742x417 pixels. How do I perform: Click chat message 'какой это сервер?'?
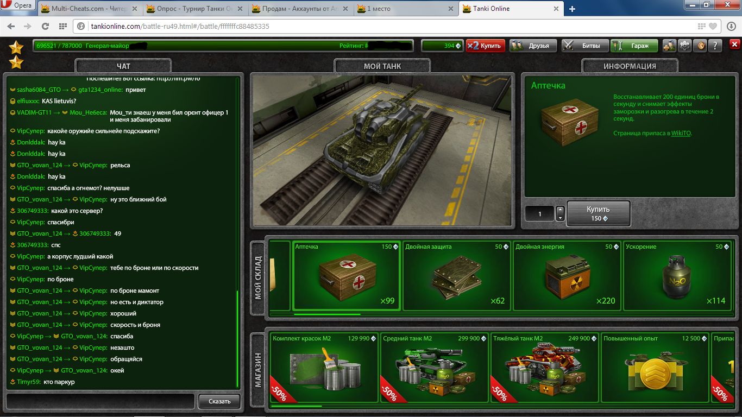point(77,211)
